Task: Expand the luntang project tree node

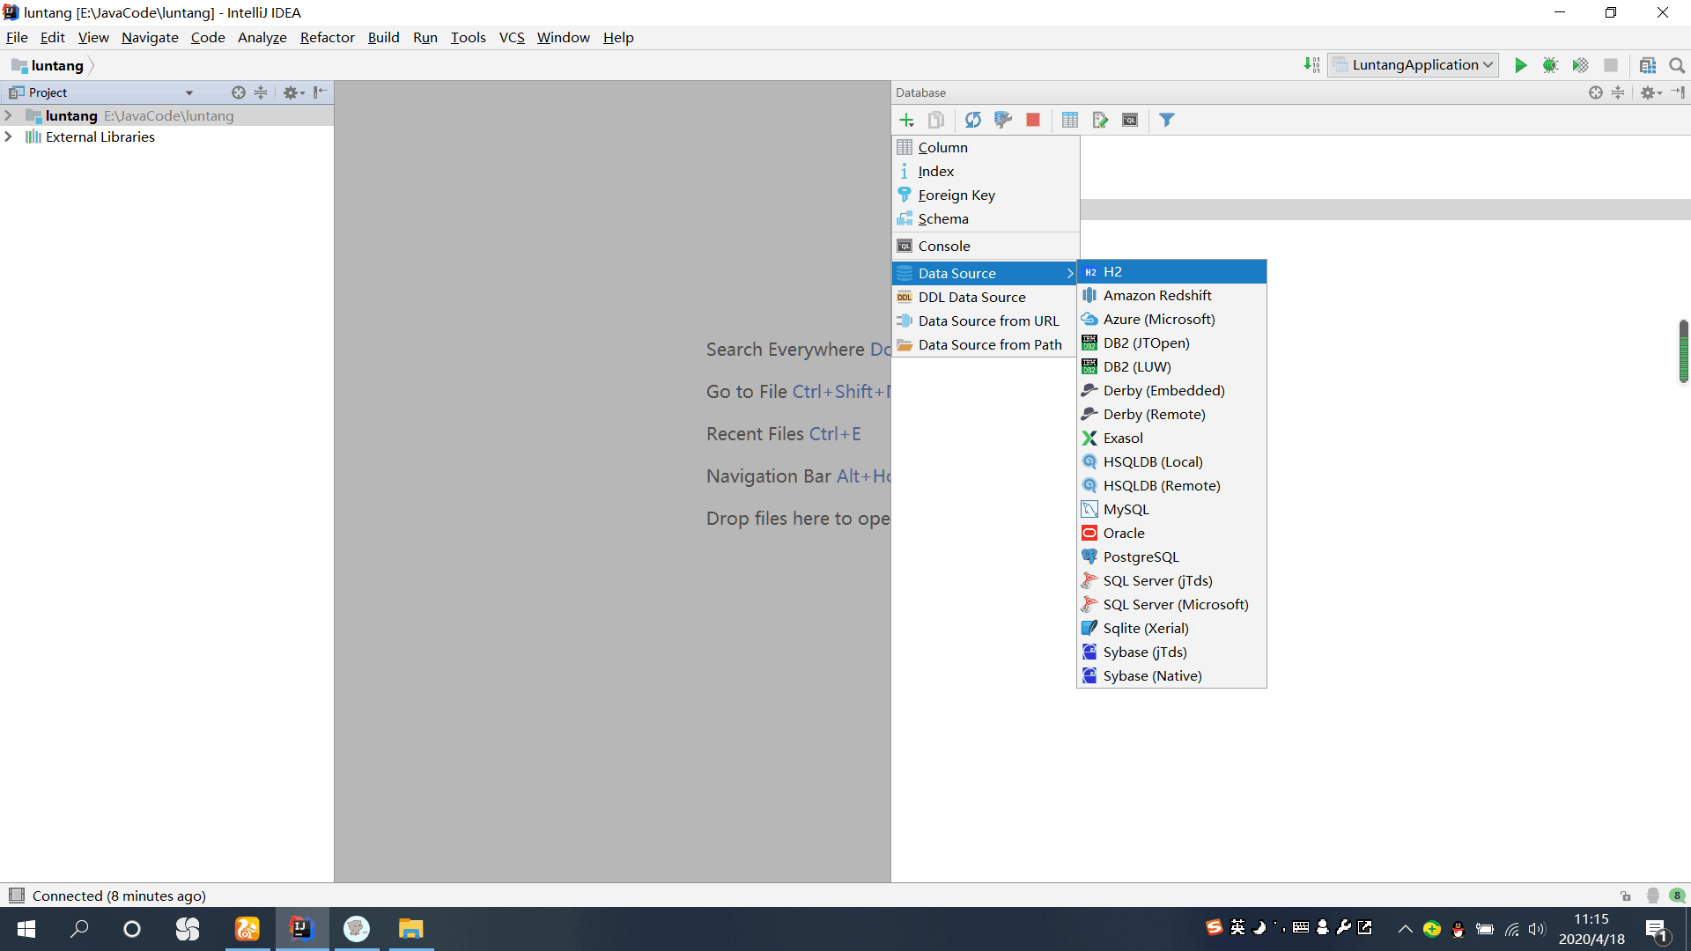Action: tap(9, 115)
